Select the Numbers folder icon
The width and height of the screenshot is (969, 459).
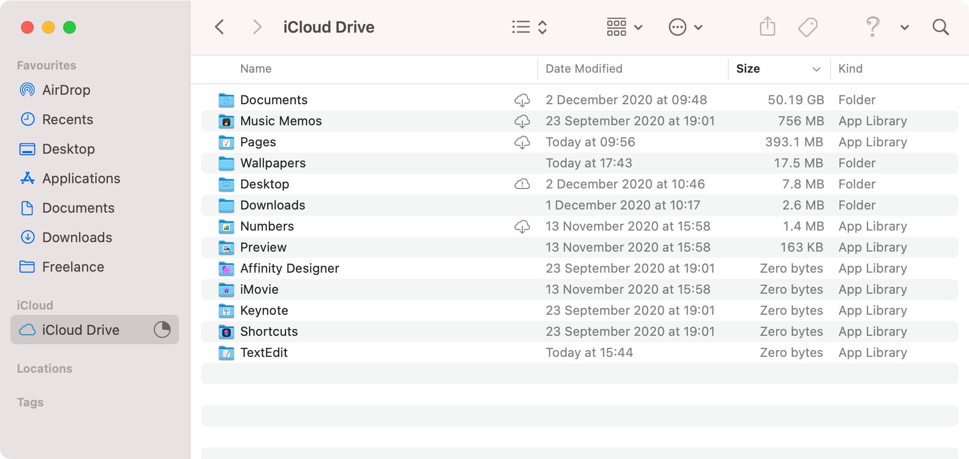pos(226,226)
